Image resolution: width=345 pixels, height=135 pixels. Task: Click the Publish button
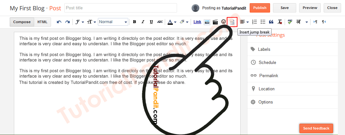coord(260,8)
